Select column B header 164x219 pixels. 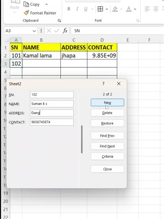click(x=41, y=40)
